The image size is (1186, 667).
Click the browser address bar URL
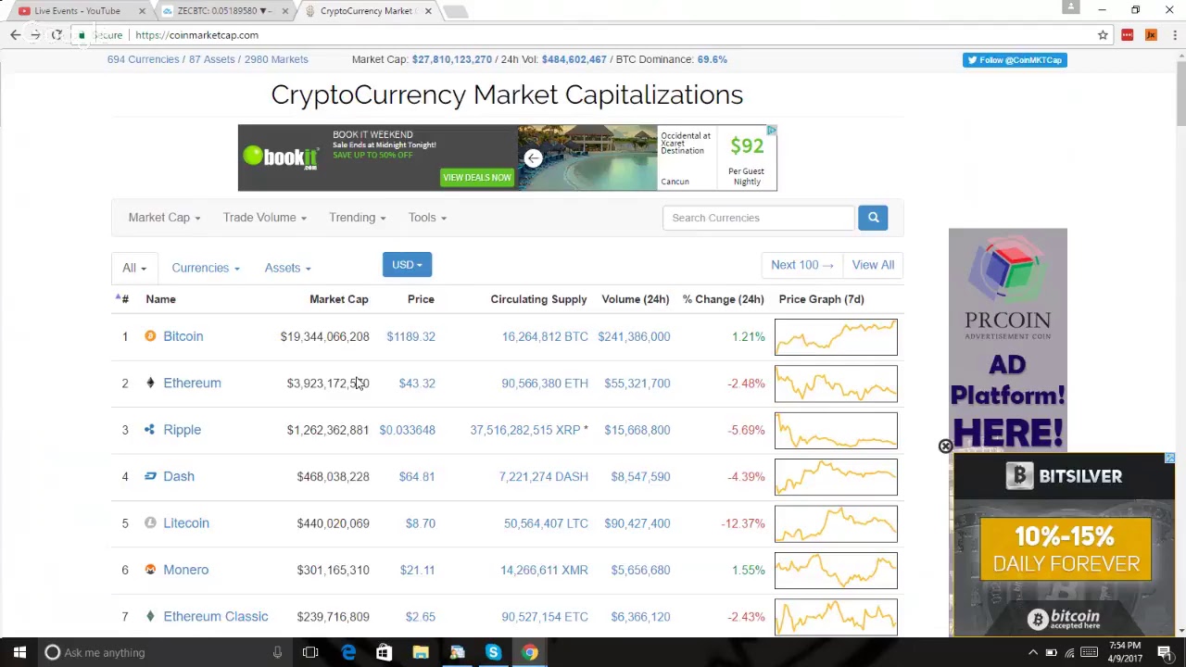coord(196,35)
